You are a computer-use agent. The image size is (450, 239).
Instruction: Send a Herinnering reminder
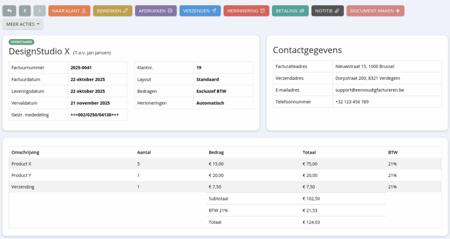tap(246, 11)
